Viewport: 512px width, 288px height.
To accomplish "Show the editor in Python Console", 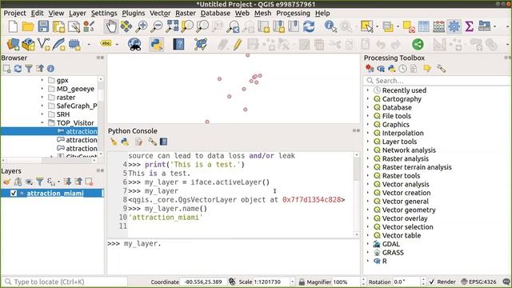I will point(138,142).
